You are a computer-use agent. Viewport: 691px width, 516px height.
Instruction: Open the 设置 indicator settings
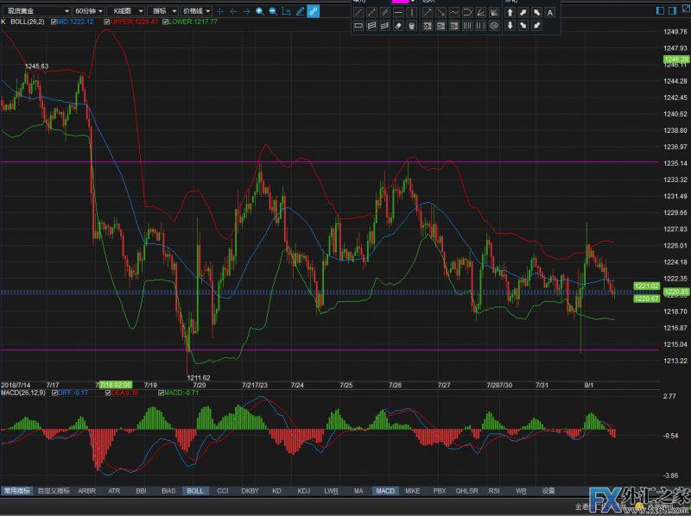pyautogui.click(x=548, y=490)
